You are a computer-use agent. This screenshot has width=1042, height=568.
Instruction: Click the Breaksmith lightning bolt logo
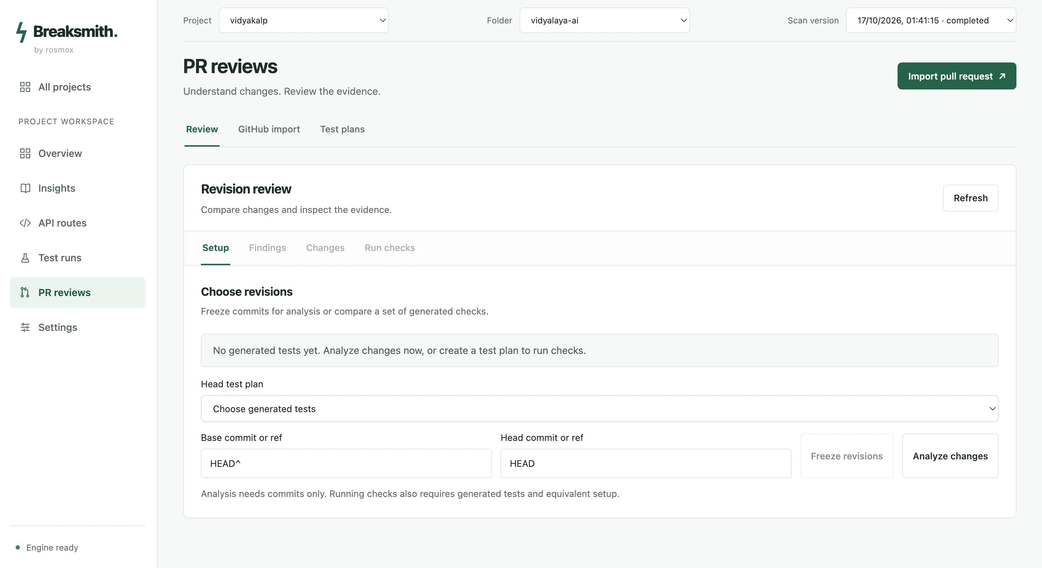coord(21,32)
